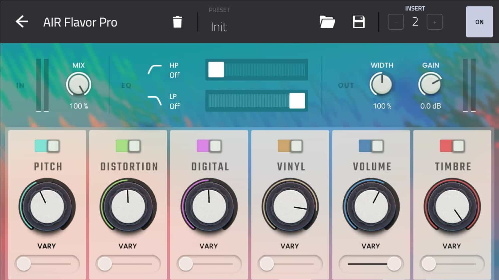Toggle the VINYL module switch
Screen dimensions: 499x280
[290, 146]
